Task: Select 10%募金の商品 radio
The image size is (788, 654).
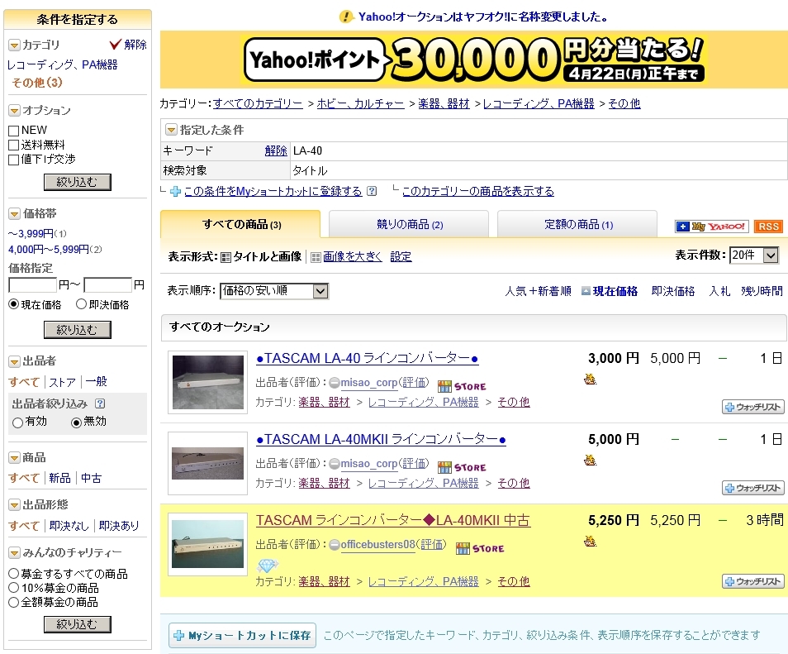Action: [14, 588]
